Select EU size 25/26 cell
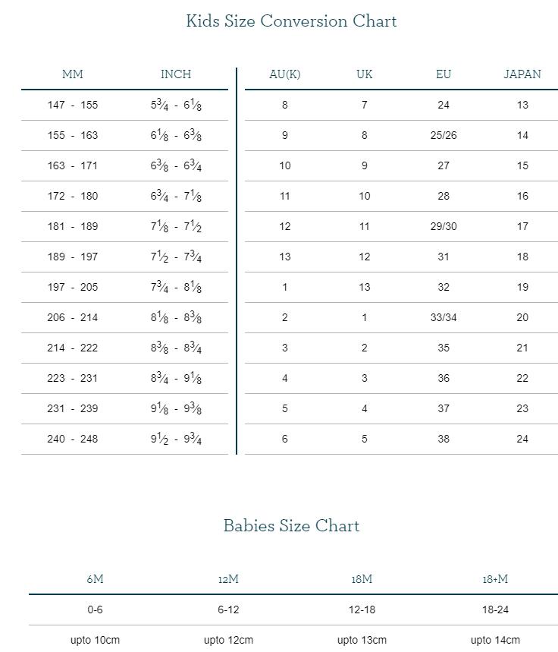This screenshot has height=652, width=558. [444, 135]
